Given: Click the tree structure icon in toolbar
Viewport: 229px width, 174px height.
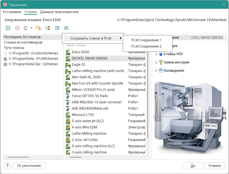Looking at the screenshot, I should click(48, 28).
